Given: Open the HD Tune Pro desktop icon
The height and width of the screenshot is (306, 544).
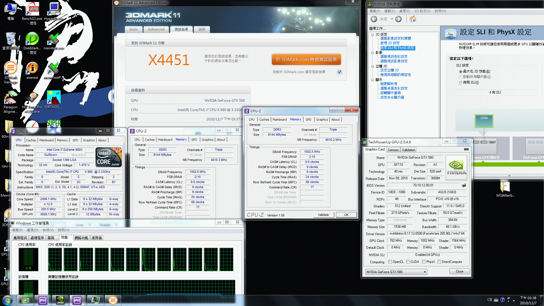Looking at the screenshot, I should pos(32,102).
